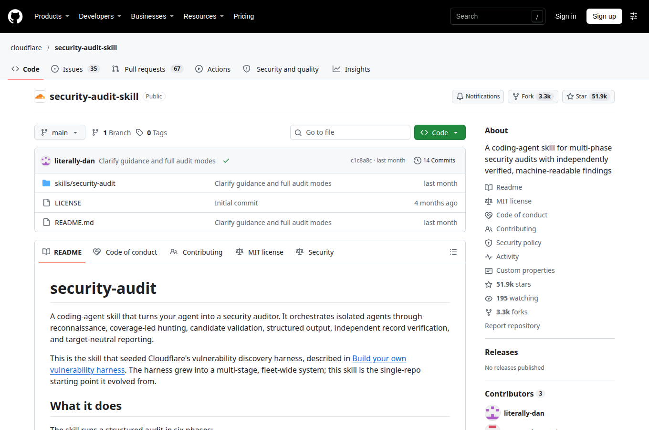The width and height of the screenshot is (649, 430).
Task: Expand the Businesses menu
Action: (152, 16)
